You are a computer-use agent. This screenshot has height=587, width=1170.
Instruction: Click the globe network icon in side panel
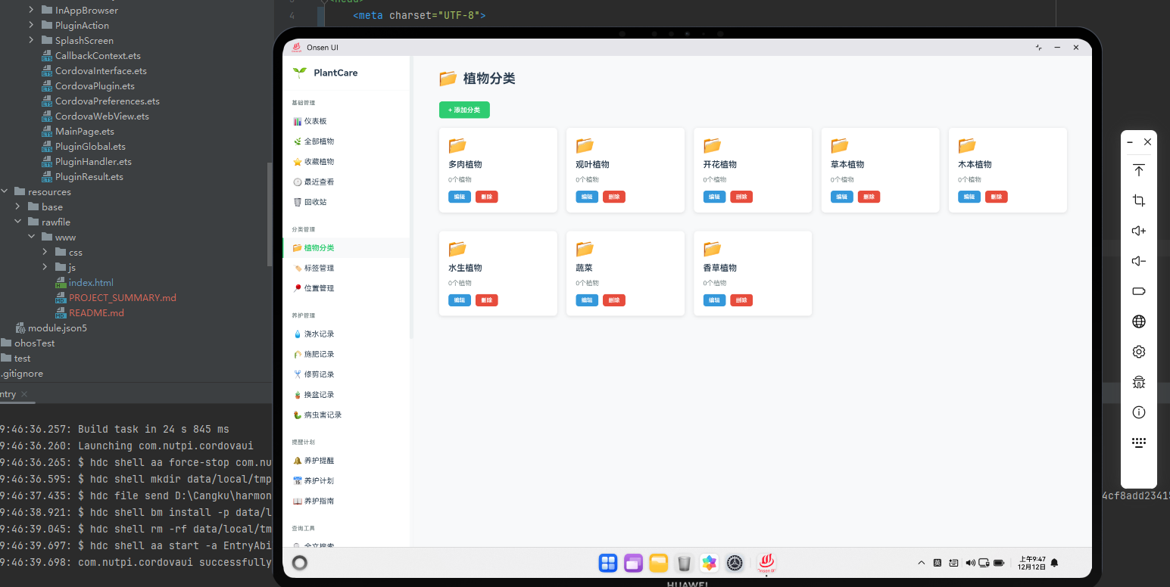point(1138,321)
